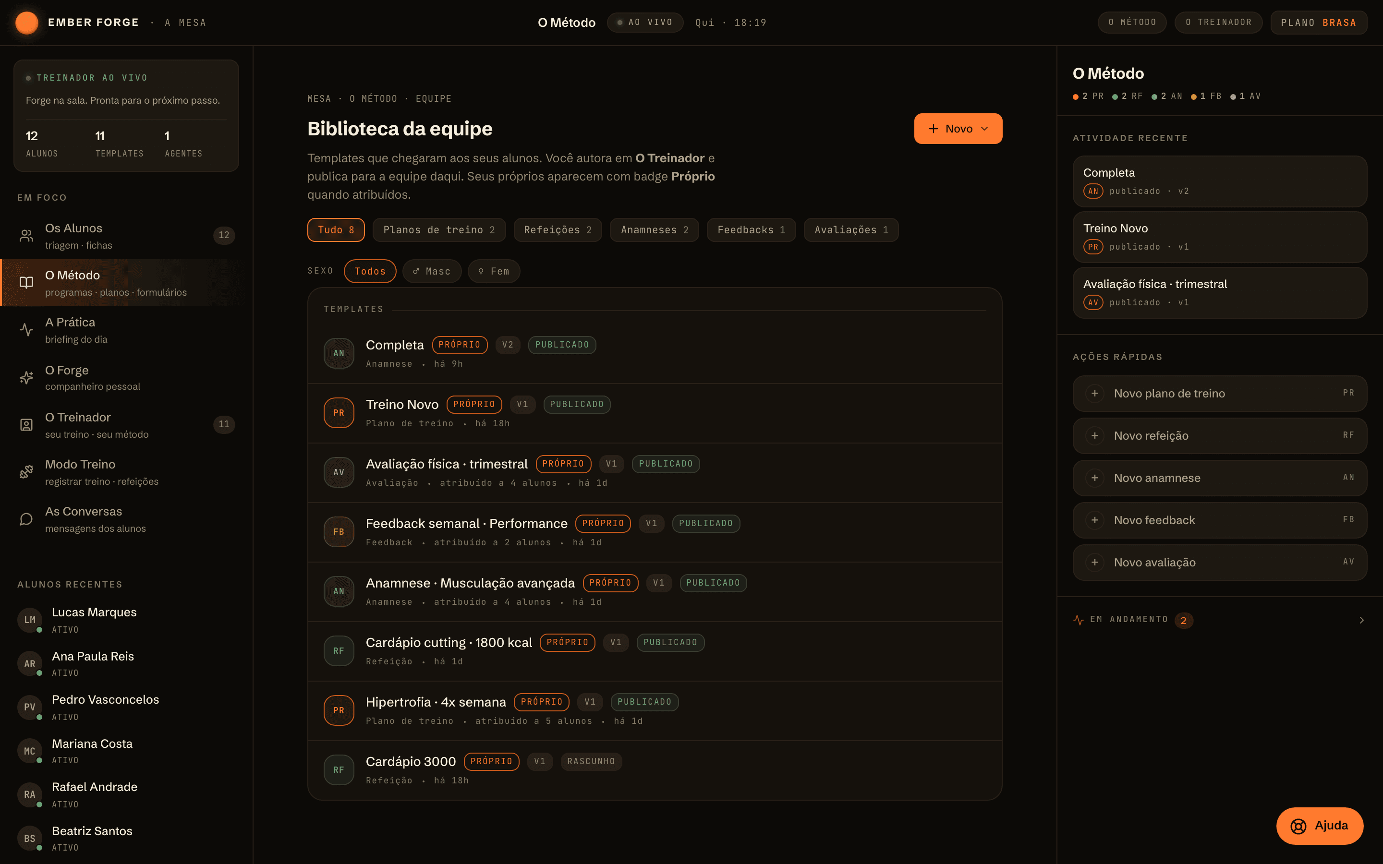Toggle the Ao Vivo status pill
The height and width of the screenshot is (864, 1383).
pyautogui.click(x=644, y=22)
